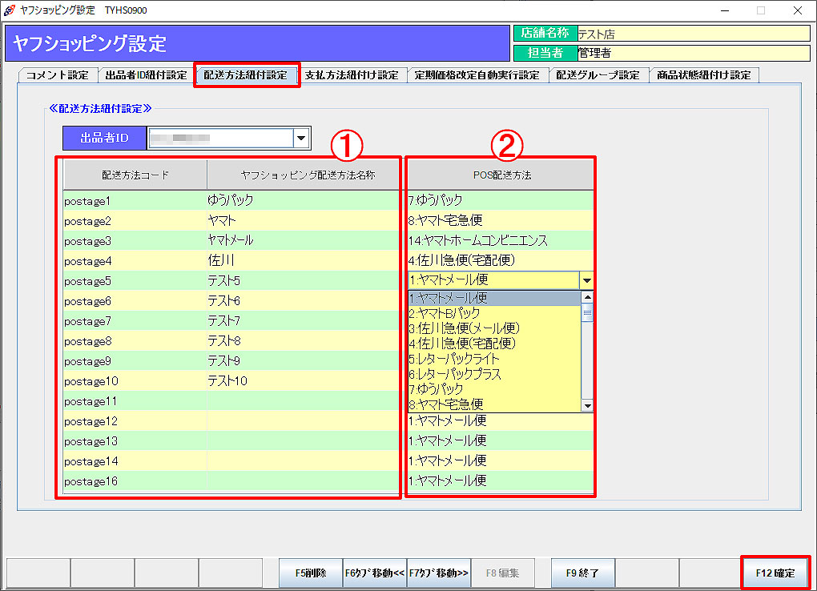Screen dimensions: 817x591
Task: Open the 定期価格改定自動実行設定 tab
Action: pos(477,75)
